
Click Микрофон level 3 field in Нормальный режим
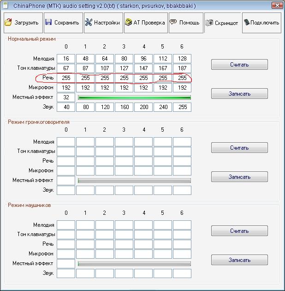(124, 88)
